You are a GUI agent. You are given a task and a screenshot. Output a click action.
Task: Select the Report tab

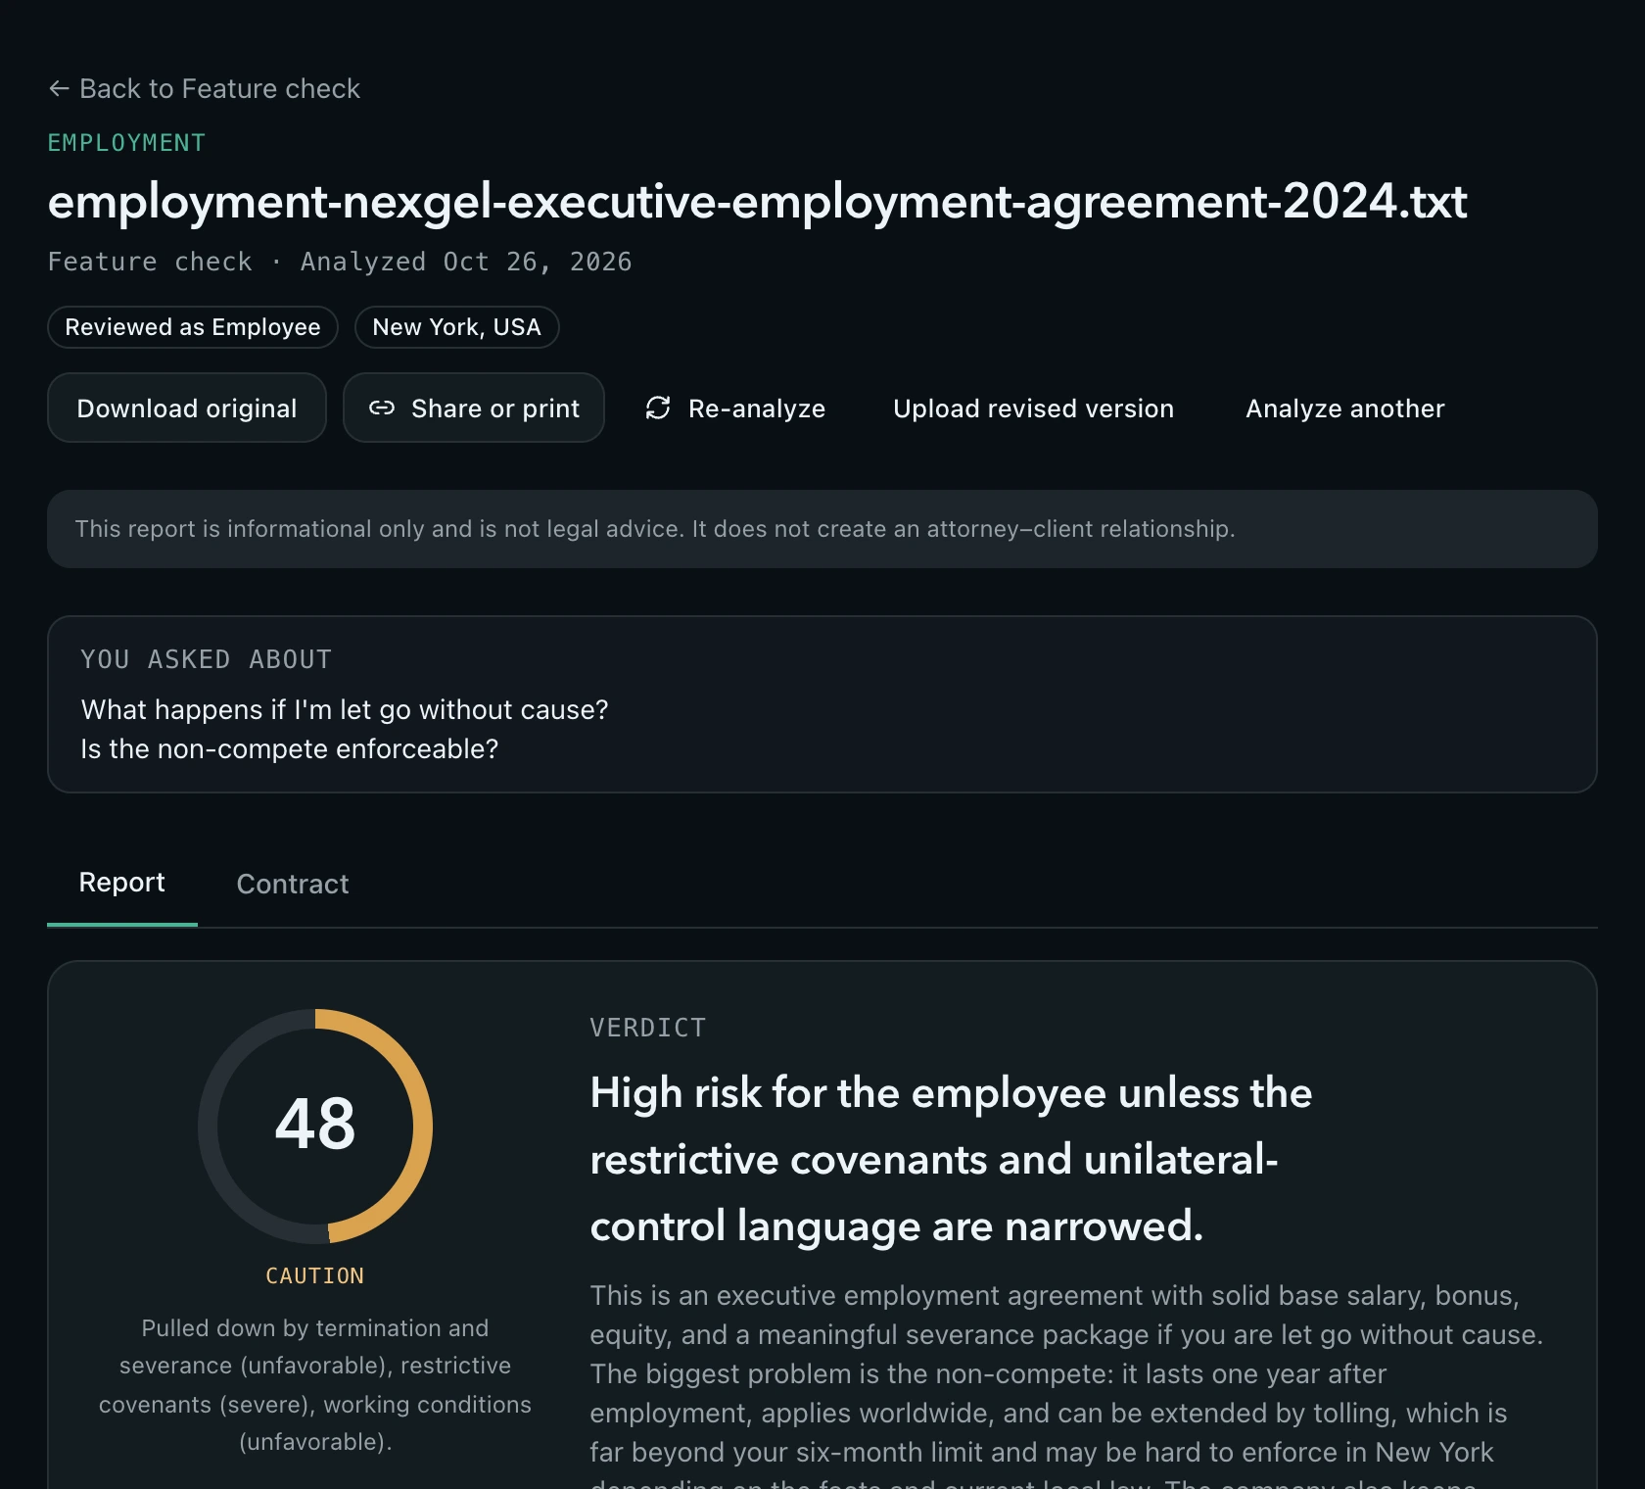coord(122,883)
